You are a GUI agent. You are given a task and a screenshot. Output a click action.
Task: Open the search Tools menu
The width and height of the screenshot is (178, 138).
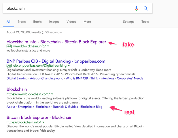click(145, 22)
